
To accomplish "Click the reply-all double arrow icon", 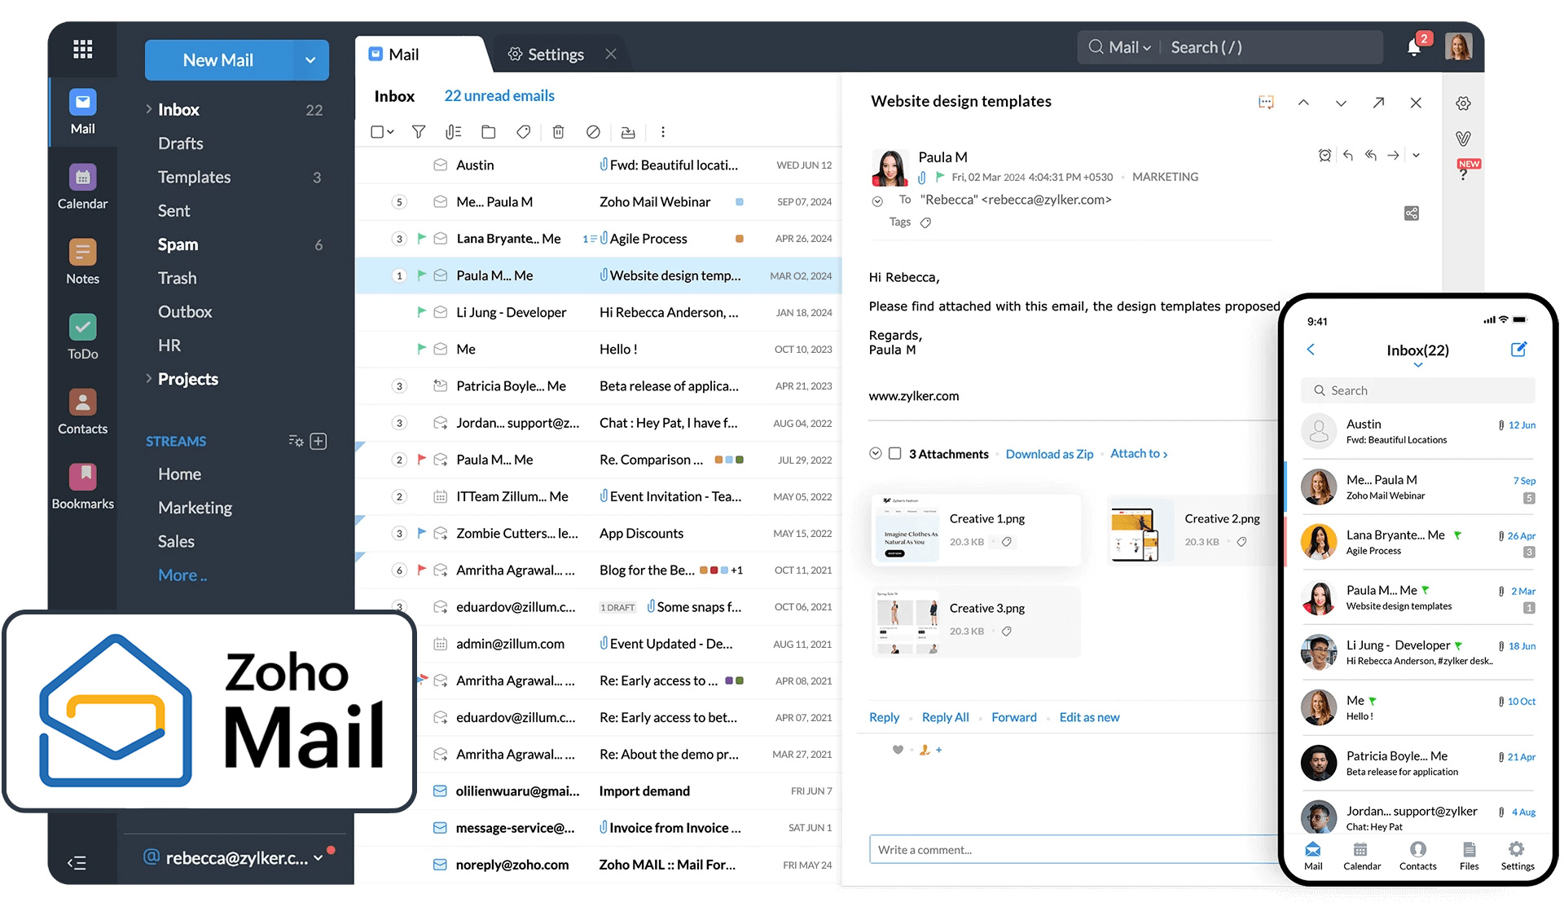I will 1370,155.
